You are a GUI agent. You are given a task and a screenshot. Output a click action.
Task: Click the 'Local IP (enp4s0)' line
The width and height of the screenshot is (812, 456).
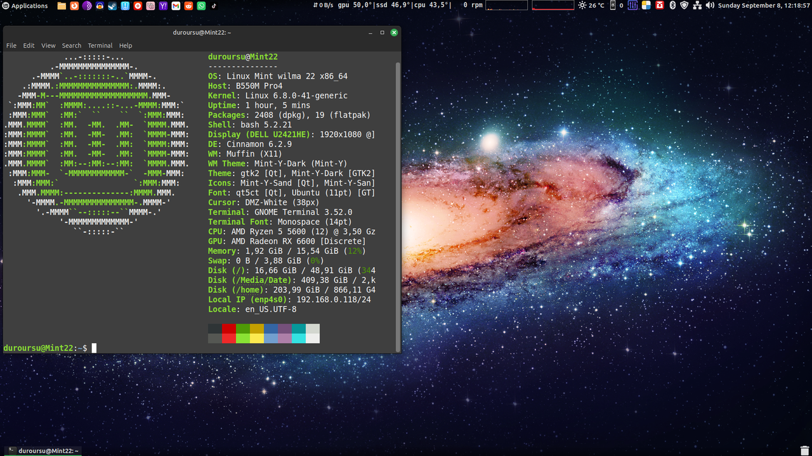[289, 300]
